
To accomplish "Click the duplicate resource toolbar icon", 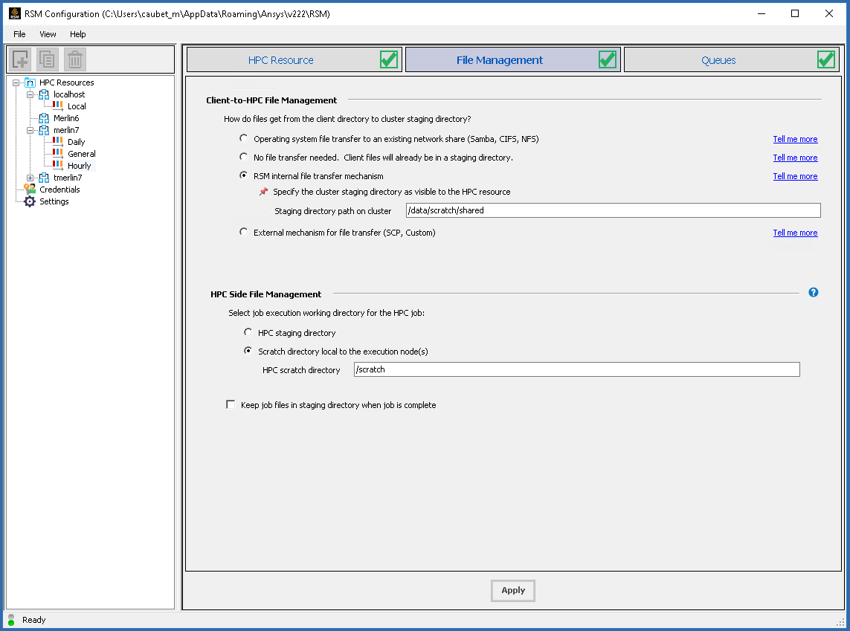I will [x=46, y=59].
